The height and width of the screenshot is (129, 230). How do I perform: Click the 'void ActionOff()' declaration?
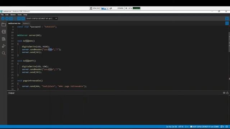coord(27,61)
